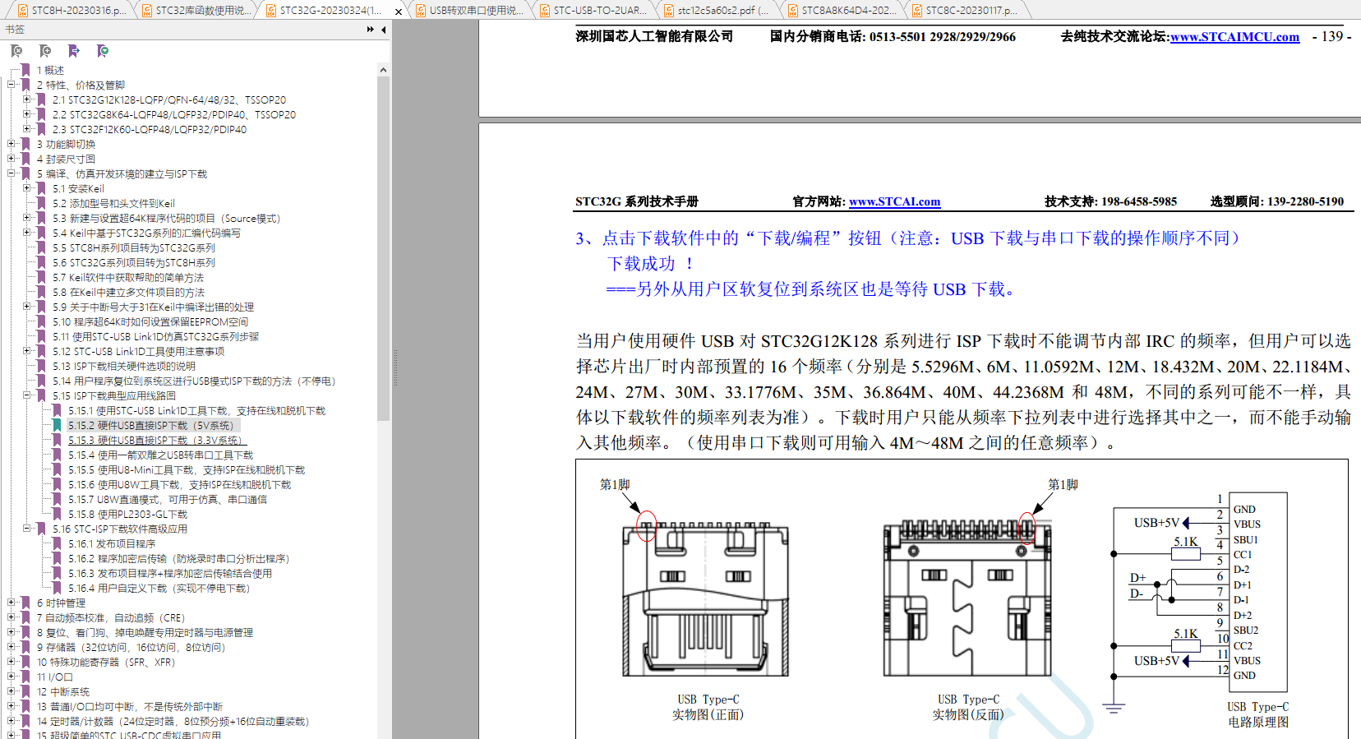Click the bookmark options green dropdown icon
1361x739 pixels.
(x=103, y=51)
